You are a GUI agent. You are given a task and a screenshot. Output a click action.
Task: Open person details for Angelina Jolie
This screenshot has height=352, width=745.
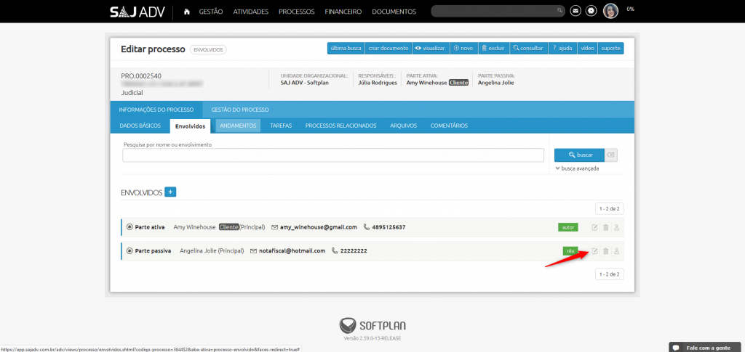click(x=616, y=251)
